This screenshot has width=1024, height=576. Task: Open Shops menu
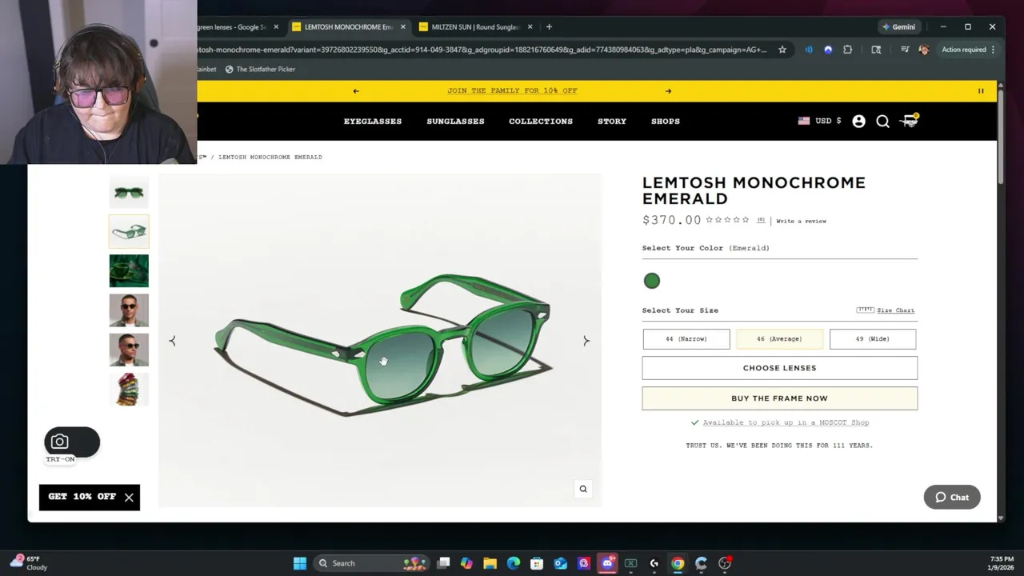coord(666,122)
